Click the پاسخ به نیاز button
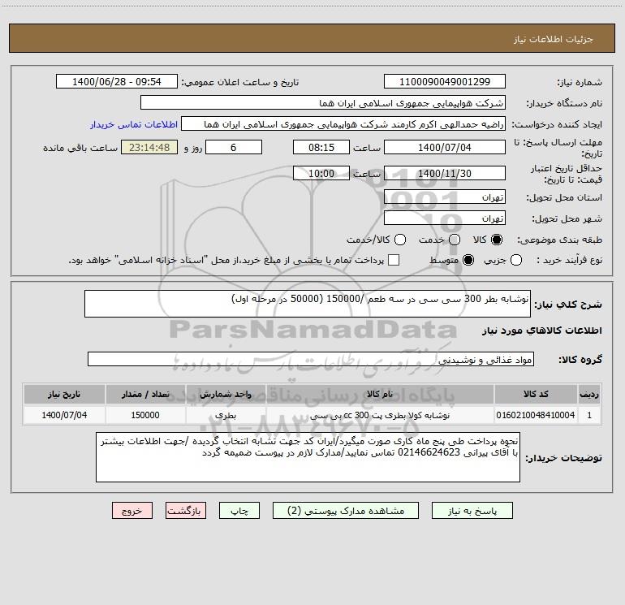Viewport: 625px width, 605px height. point(472,511)
